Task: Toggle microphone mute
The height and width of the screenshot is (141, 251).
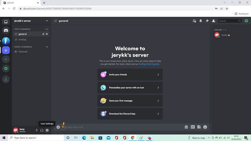Action: (x=37, y=130)
